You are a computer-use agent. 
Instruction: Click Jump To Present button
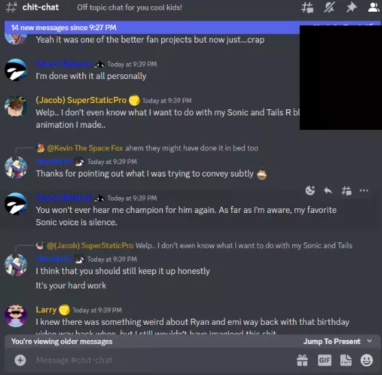(x=331, y=341)
